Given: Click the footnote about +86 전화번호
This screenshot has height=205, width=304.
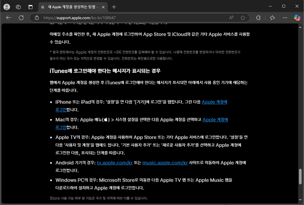Looking at the screenshot, I should point(145,55).
